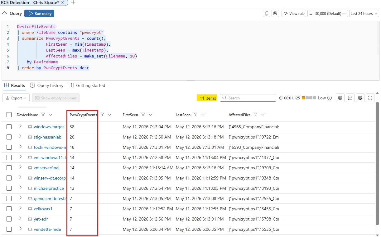Click the device icon beside geniecemdetest2
381x237 pixels.
[x=30, y=198]
